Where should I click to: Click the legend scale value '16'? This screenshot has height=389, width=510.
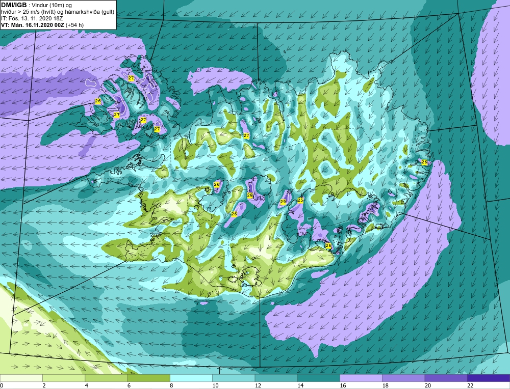343,385
